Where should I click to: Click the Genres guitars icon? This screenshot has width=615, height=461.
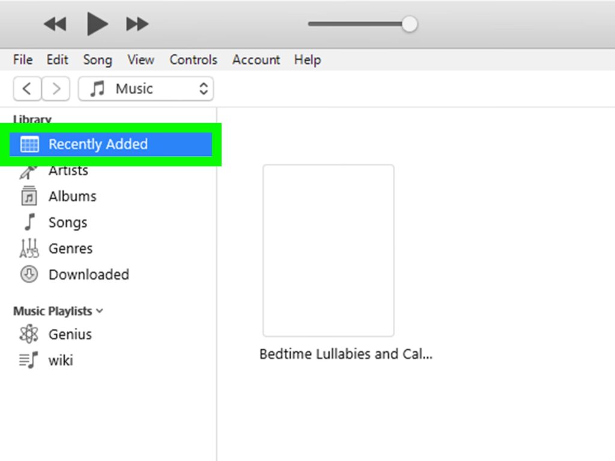tap(29, 249)
